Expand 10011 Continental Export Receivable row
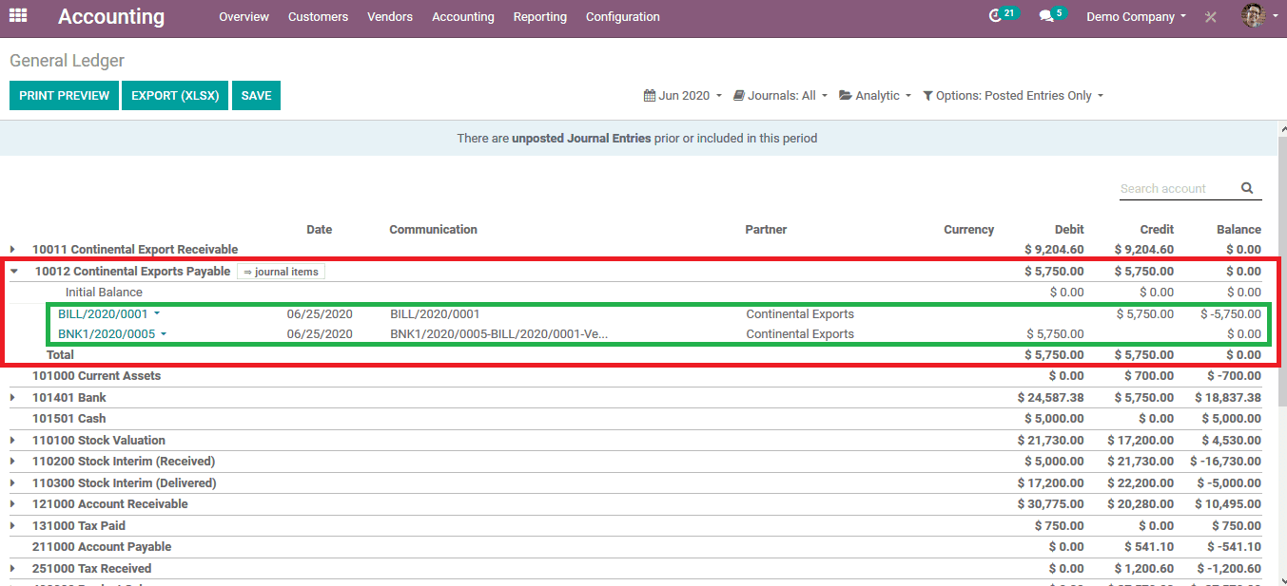The height and width of the screenshot is (586, 1287). 12,250
